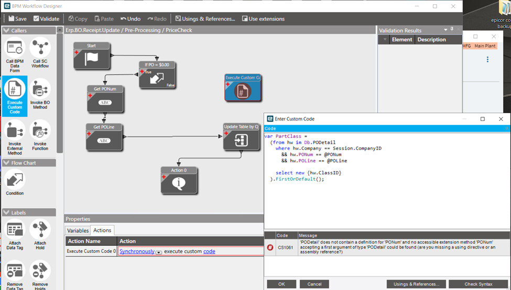
Task: Select the Attach Data Tag label item
Action: point(15,235)
